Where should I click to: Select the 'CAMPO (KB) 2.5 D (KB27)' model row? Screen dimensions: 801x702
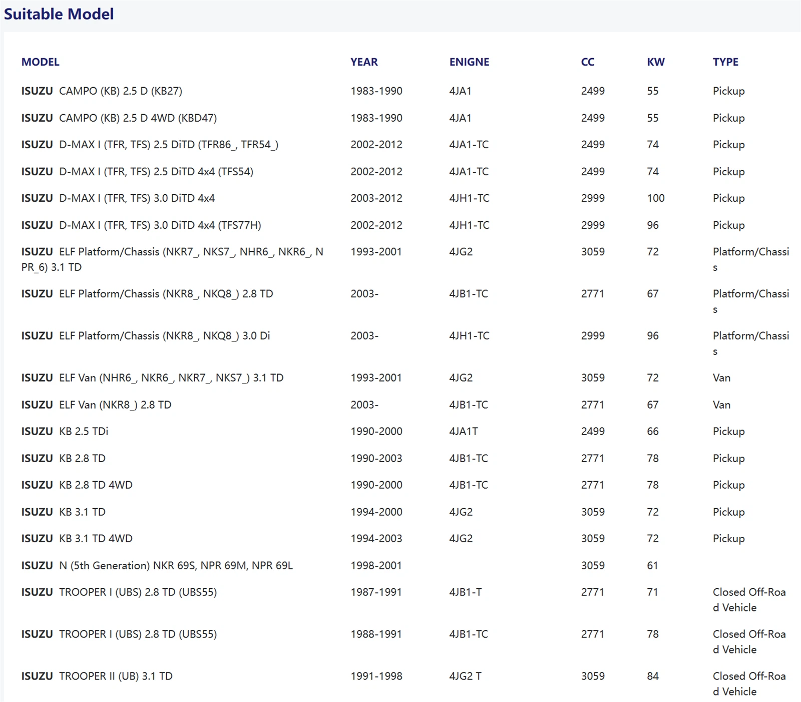pos(102,91)
